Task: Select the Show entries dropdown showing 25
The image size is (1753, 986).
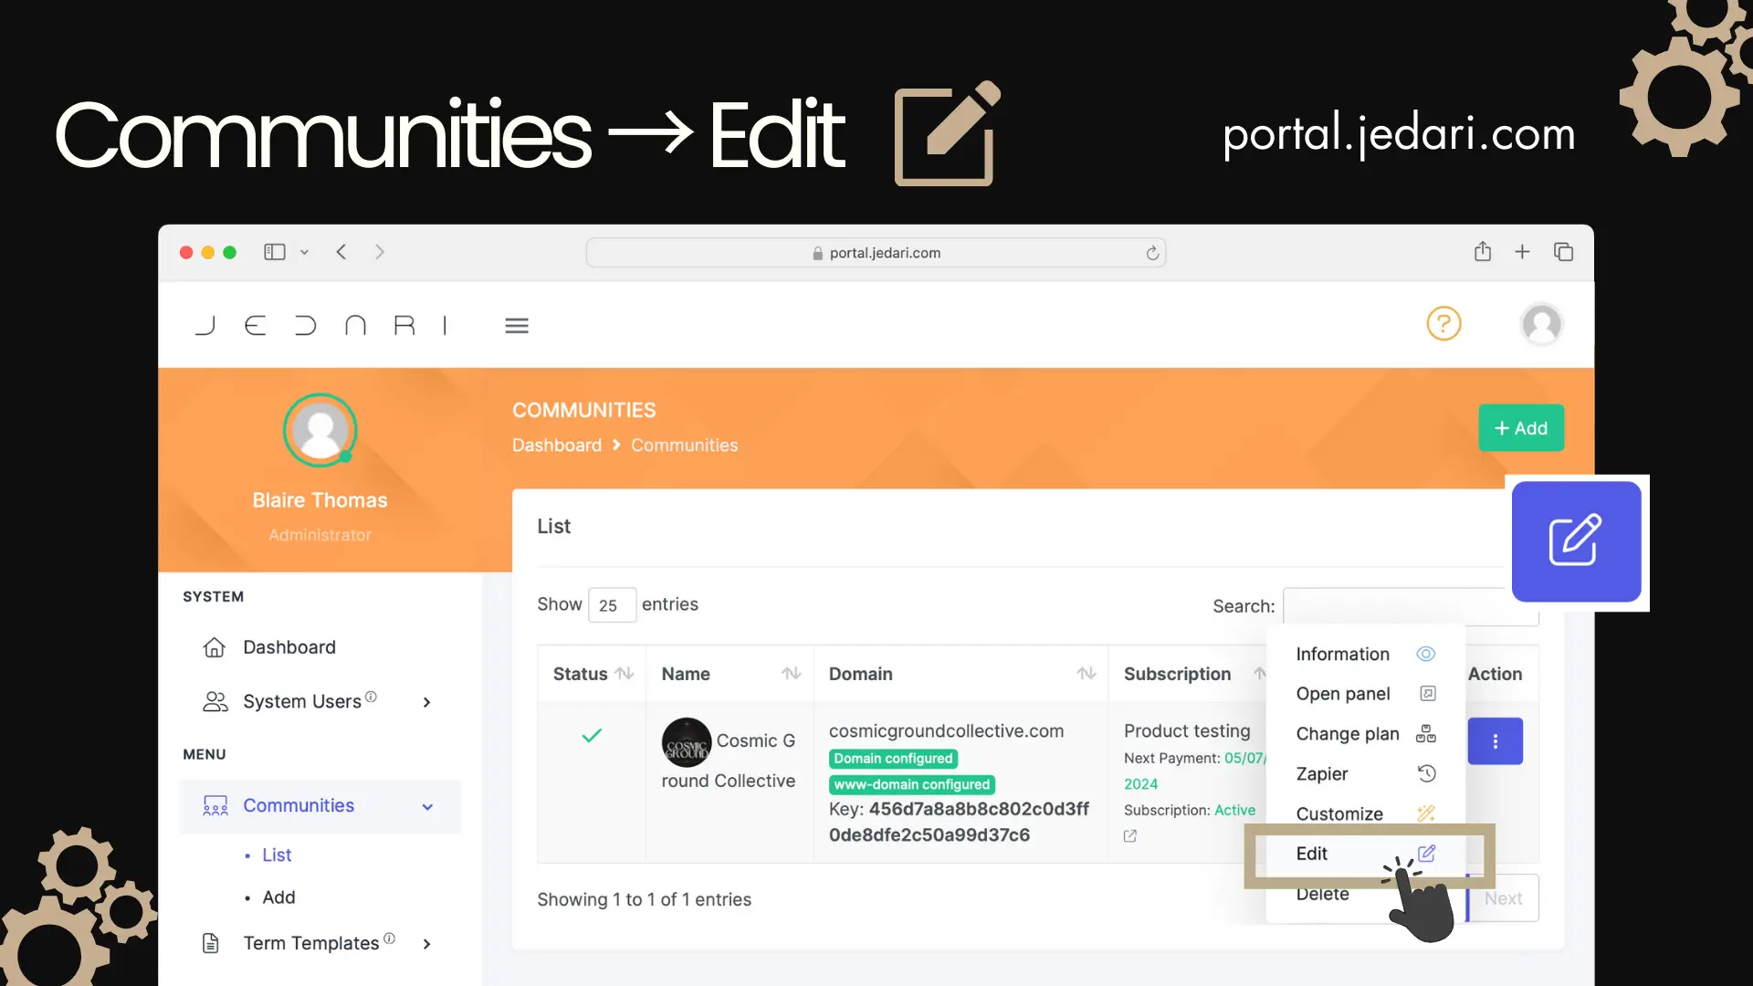Action: (608, 604)
